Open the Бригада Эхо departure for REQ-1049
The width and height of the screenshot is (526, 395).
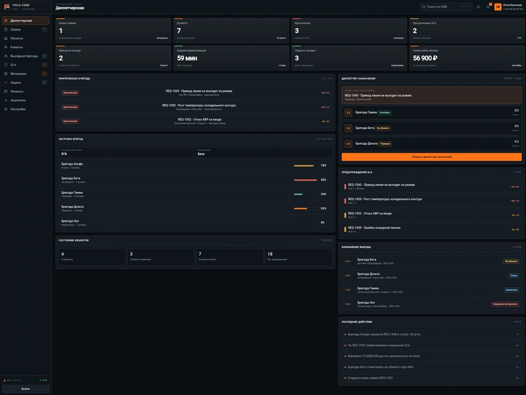(x=431, y=304)
